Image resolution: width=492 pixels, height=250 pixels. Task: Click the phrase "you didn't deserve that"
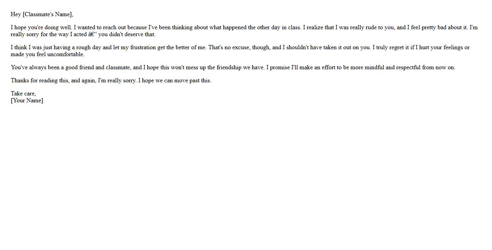(x=126, y=35)
